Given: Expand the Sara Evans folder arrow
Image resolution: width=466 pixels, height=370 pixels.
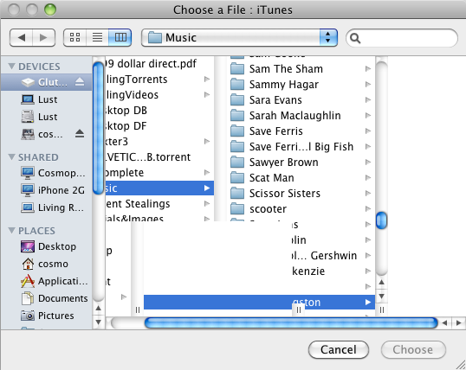Looking at the screenshot, I should point(368,100).
